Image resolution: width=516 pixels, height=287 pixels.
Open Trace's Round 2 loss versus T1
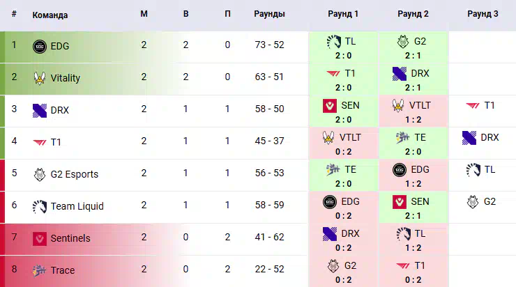tap(413, 272)
